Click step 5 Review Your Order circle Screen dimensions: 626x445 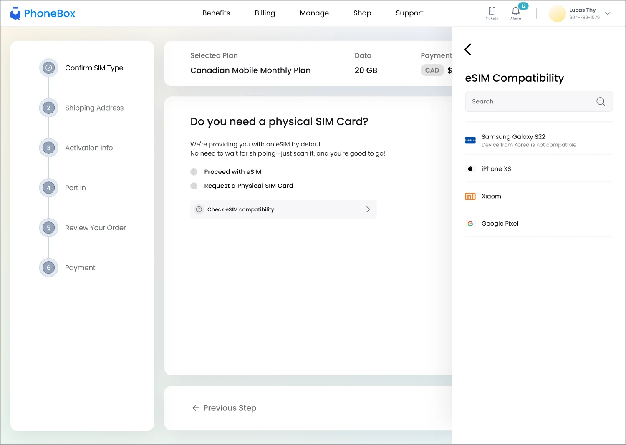pyautogui.click(x=49, y=228)
